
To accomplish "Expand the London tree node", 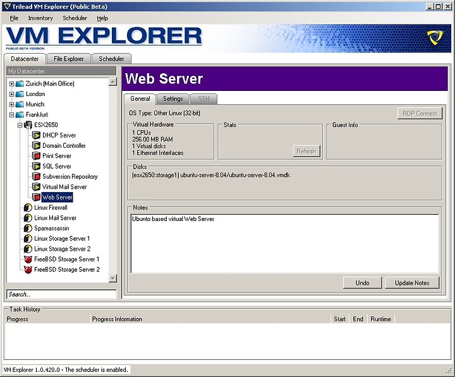I will (x=11, y=94).
